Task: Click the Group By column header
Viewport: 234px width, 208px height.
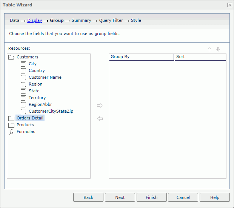Action: (142, 57)
